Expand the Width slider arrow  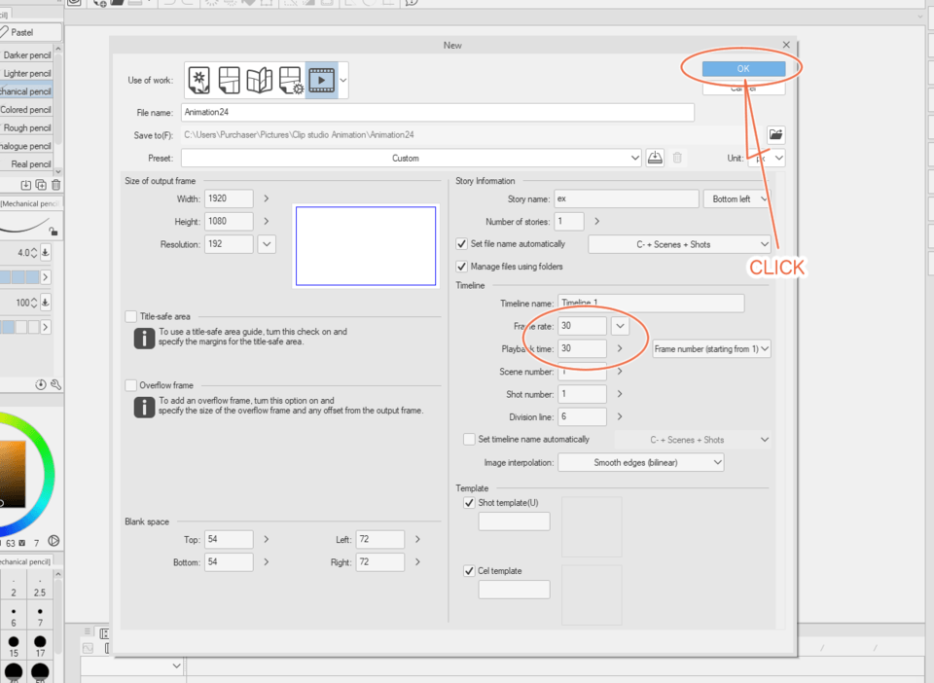[x=267, y=198]
